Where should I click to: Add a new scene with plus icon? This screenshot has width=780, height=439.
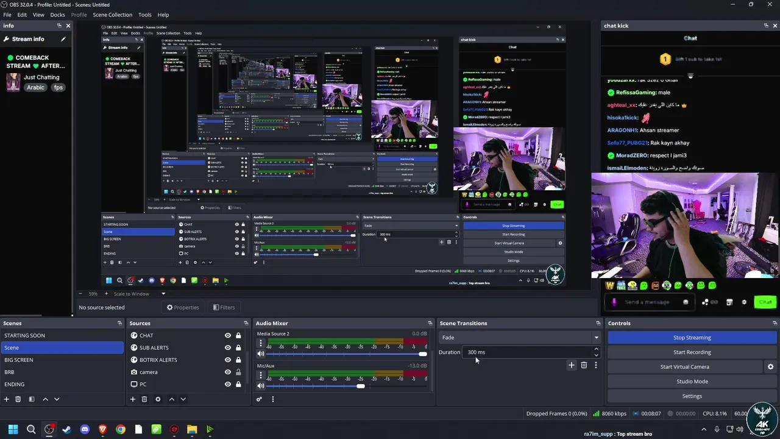pyautogui.click(x=7, y=399)
